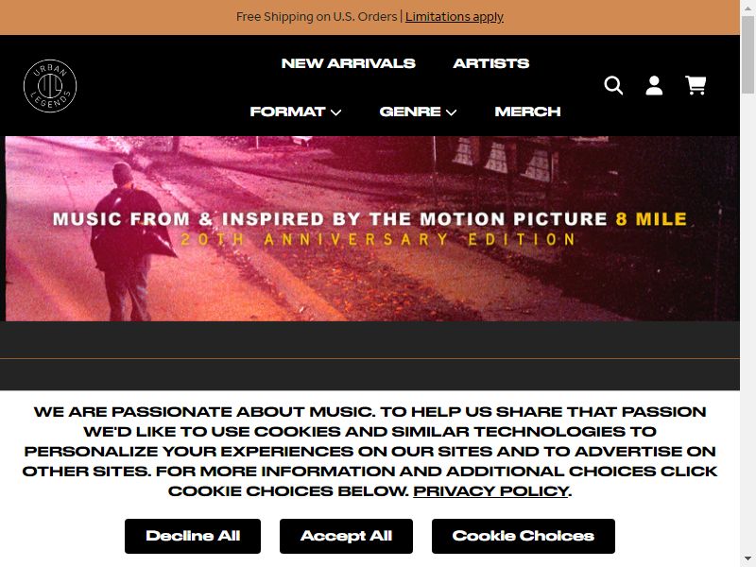
Task: Navigate to Merch section
Action: click(527, 112)
